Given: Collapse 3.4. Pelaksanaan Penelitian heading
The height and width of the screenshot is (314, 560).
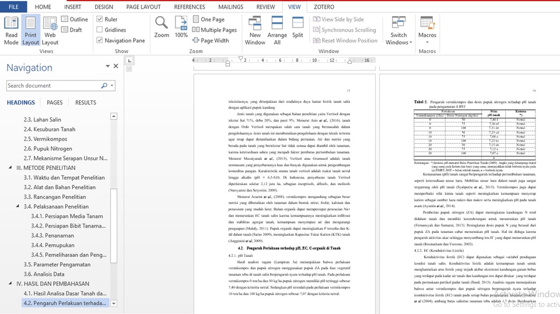Looking at the screenshot, I should coord(17,206).
